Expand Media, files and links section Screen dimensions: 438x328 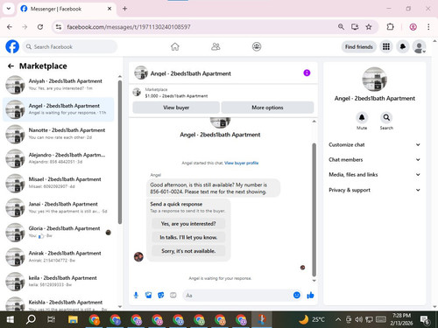[375, 175]
